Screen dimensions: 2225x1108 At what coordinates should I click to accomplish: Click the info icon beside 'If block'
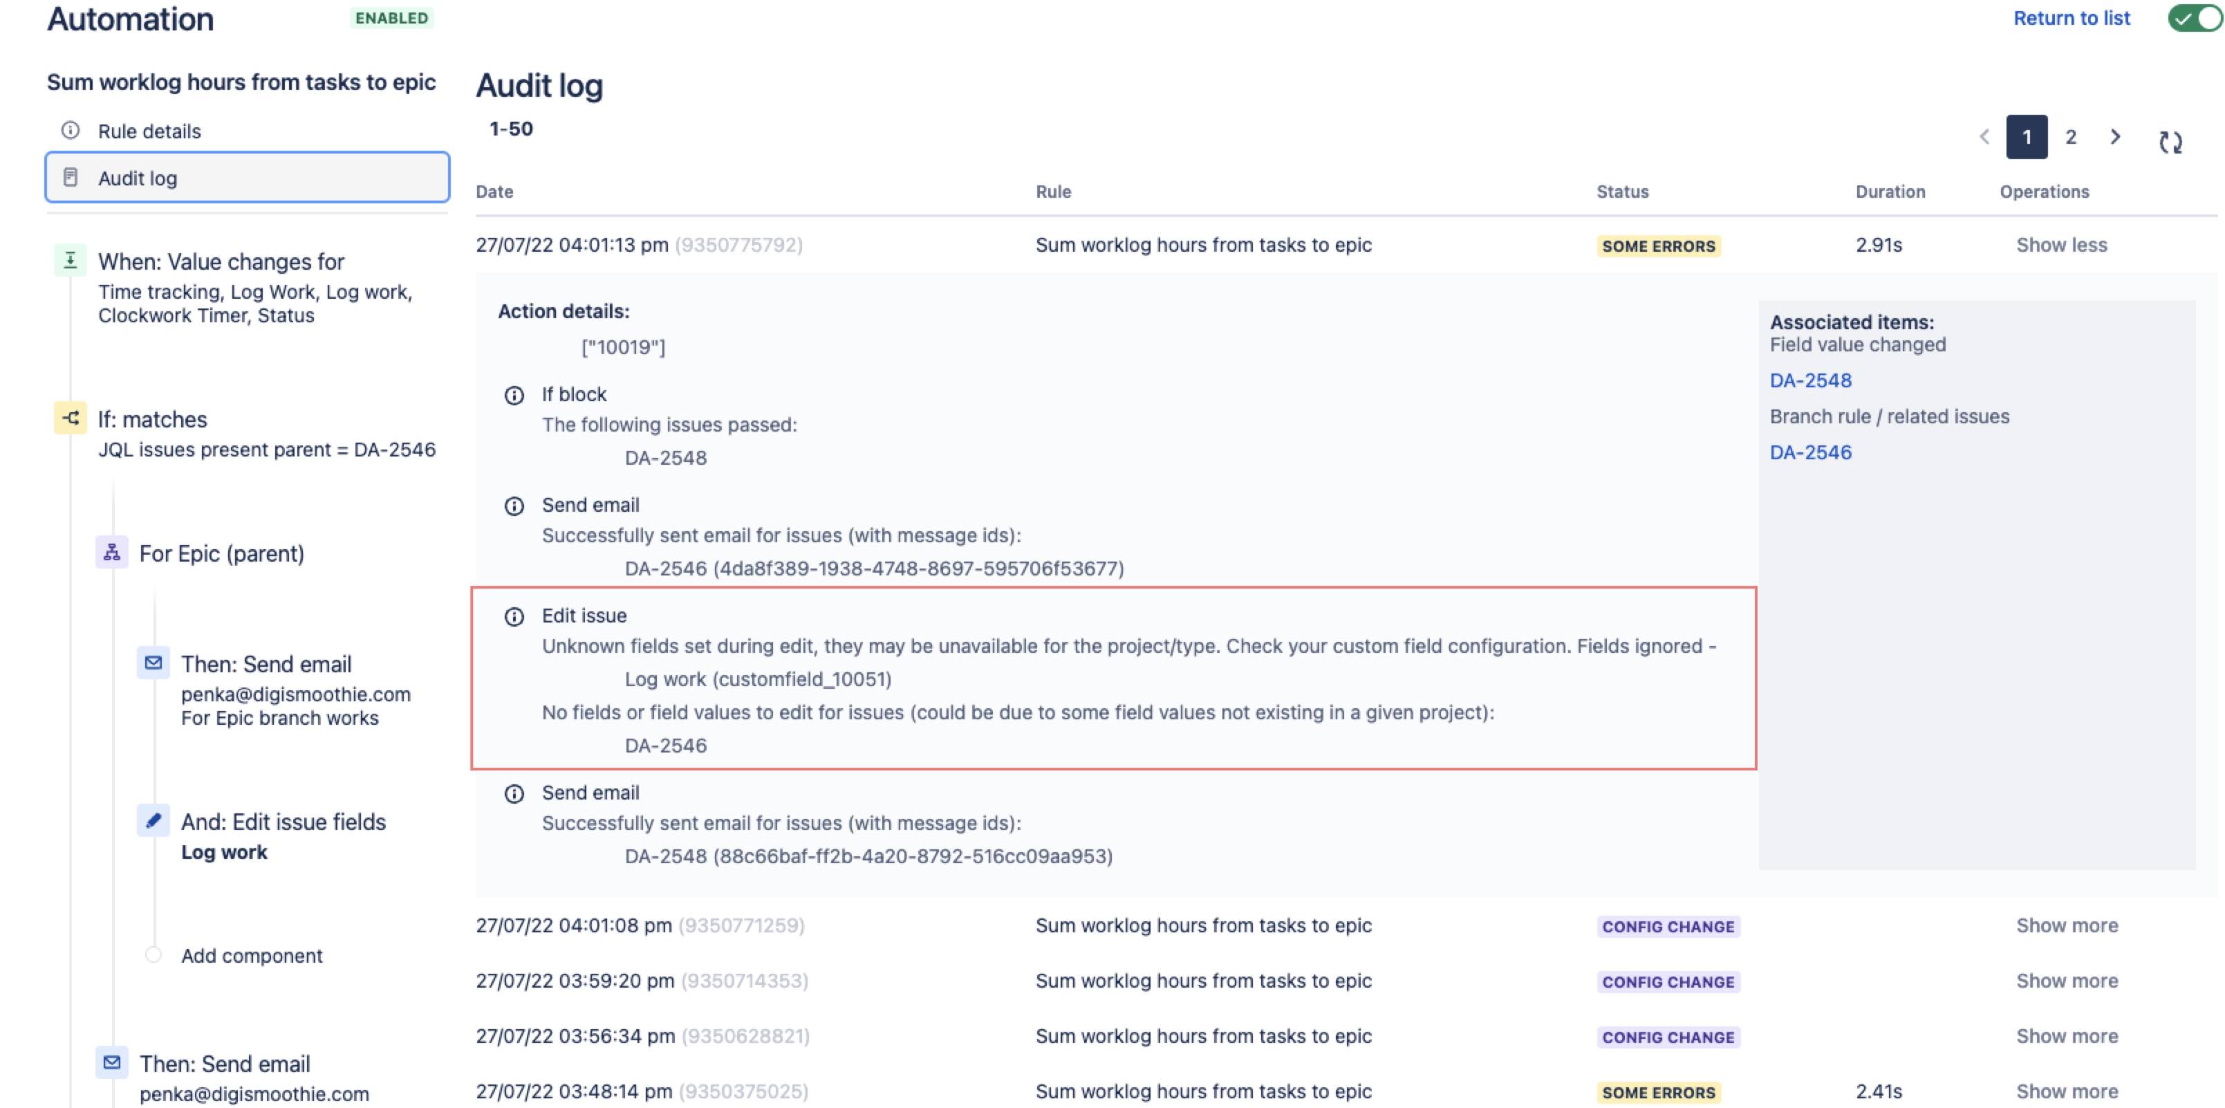(514, 395)
